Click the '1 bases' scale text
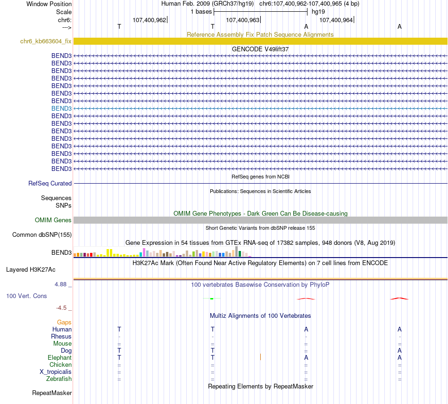The height and width of the screenshot is (404, 448). click(x=201, y=12)
